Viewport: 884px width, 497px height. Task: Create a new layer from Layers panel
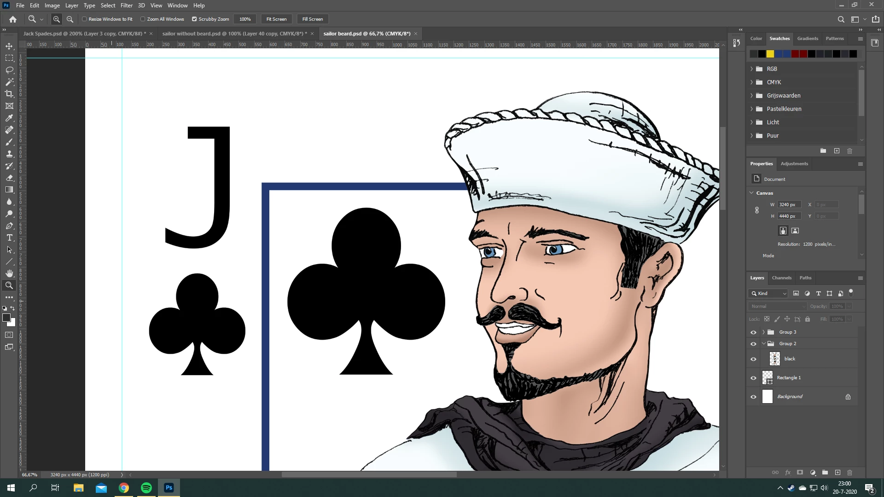[x=837, y=473]
